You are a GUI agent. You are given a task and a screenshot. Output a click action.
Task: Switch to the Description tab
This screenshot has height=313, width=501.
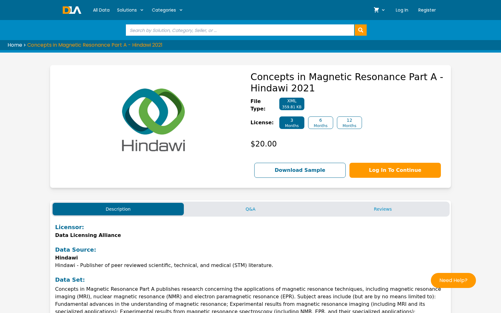click(x=118, y=209)
